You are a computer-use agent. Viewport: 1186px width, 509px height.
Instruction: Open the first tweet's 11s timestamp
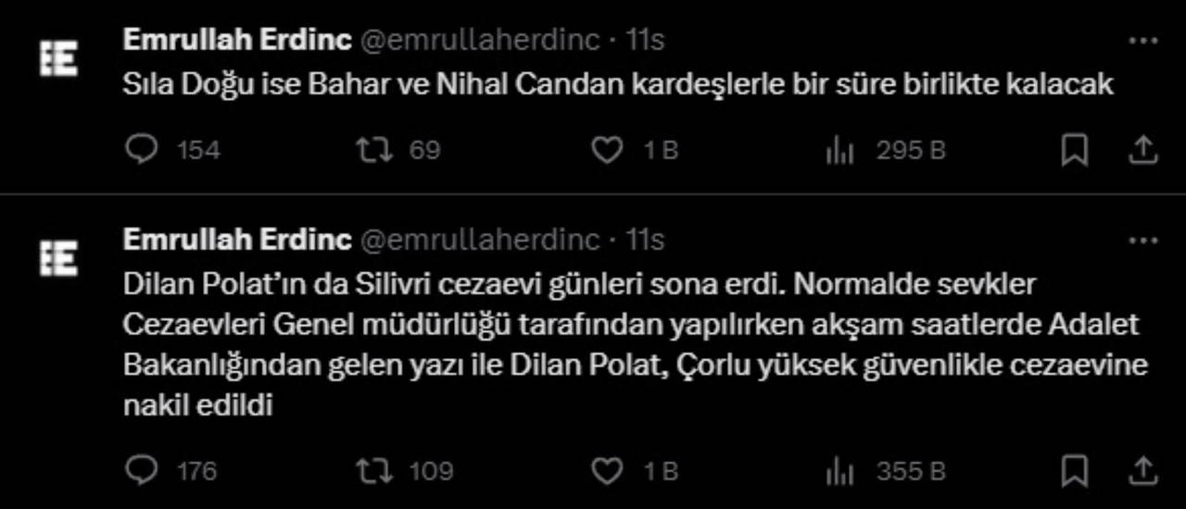646,40
